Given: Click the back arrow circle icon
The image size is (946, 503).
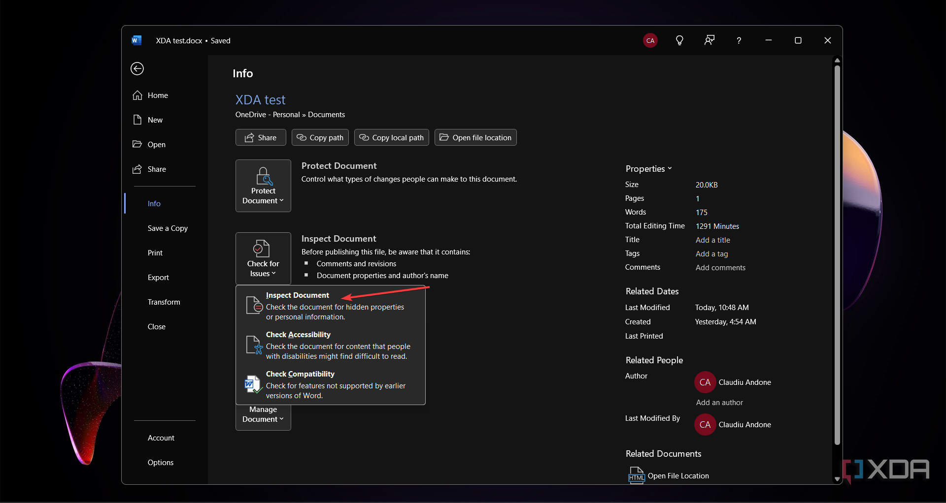Looking at the screenshot, I should pyautogui.click(x=137, y=68).
